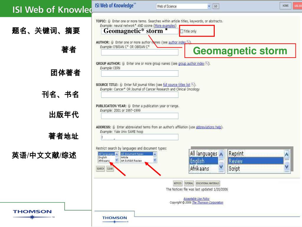Viewport: 302px width, 227px height.
Task: Select Art Exhibit Review document type
Action: click(x=137, y=160)
